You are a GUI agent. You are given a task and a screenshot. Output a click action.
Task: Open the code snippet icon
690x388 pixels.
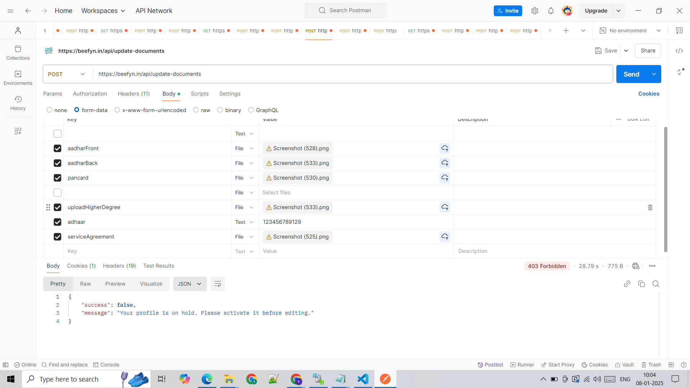click(679, 51)
